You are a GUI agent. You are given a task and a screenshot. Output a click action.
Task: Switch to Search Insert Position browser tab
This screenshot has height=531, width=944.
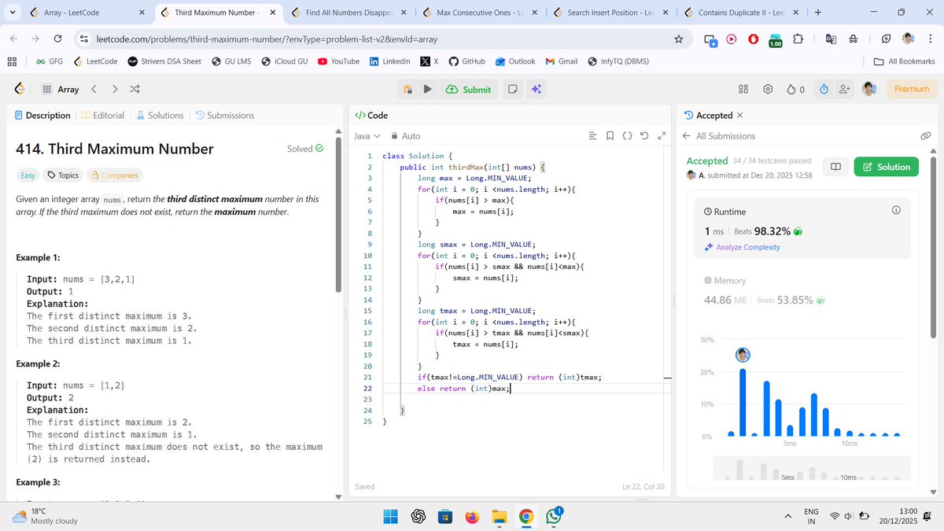(x=610, y=13)
